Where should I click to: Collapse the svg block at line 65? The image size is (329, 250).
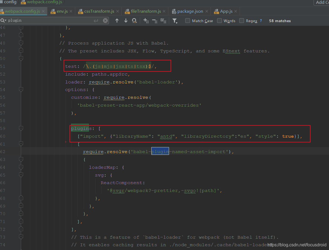(21, 175)
